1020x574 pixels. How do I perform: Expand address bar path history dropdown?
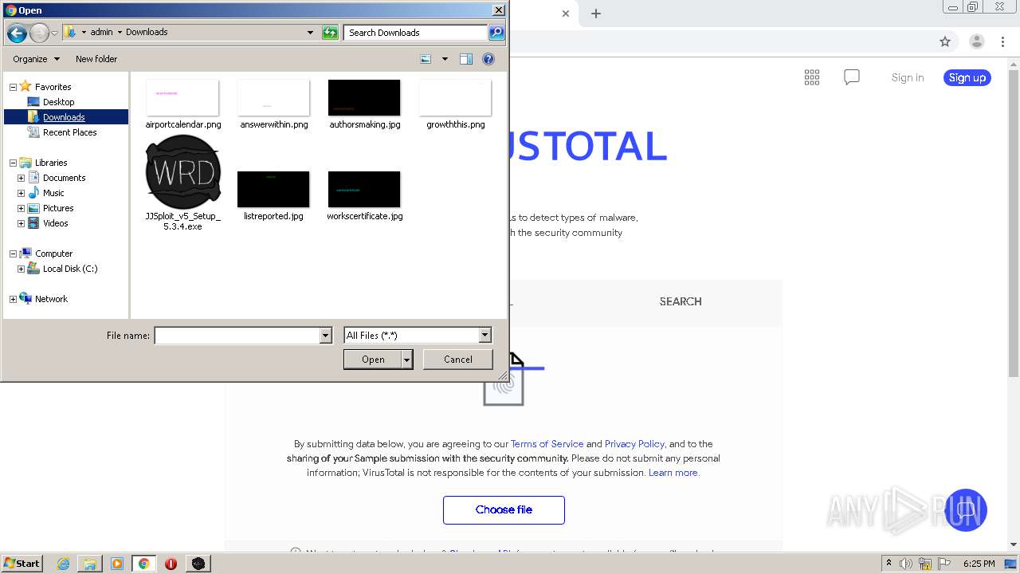[x=310, y=33]
